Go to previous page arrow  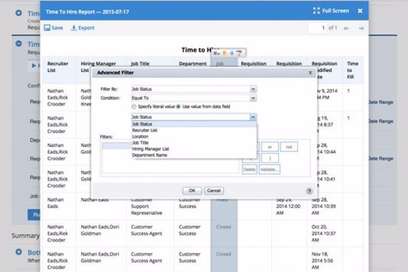pyautogui.click(x=346, y=28)
